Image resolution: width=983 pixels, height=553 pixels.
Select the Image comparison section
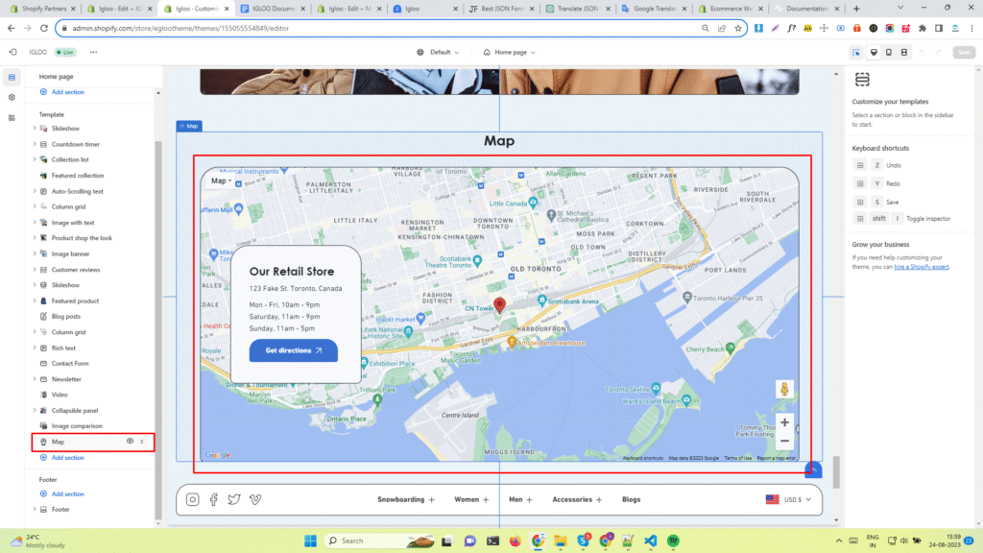click(x=76, y=425)
